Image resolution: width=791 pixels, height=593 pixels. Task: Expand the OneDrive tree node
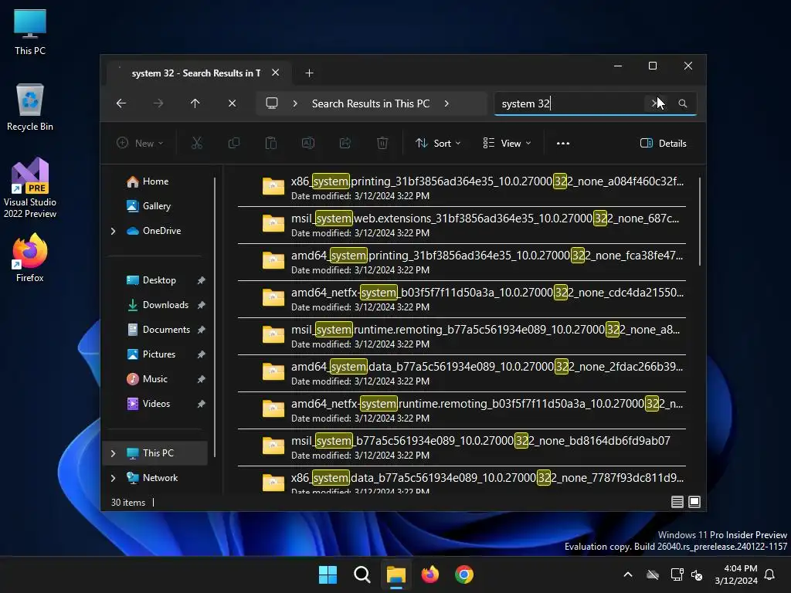[x=113, y=231]
